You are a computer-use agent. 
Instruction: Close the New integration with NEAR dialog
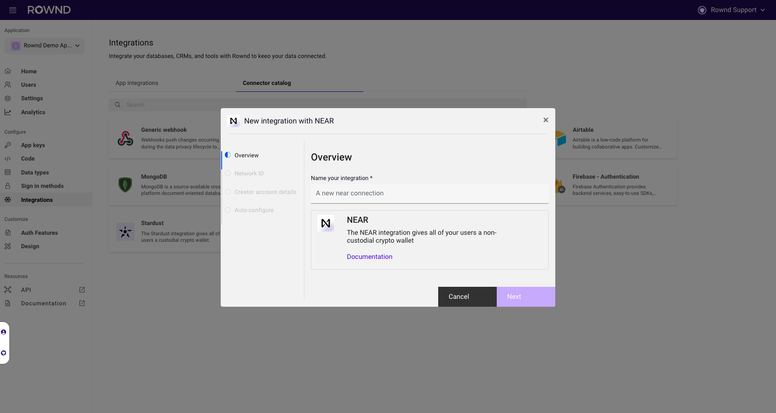point(546,120)
